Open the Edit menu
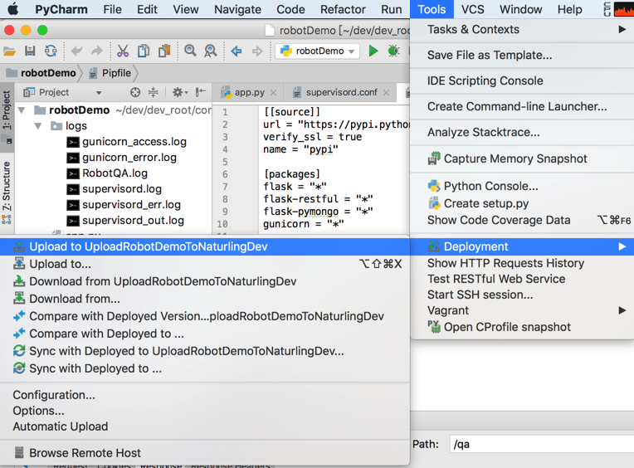The image size is (634, 468). click(x=147, y=9)
